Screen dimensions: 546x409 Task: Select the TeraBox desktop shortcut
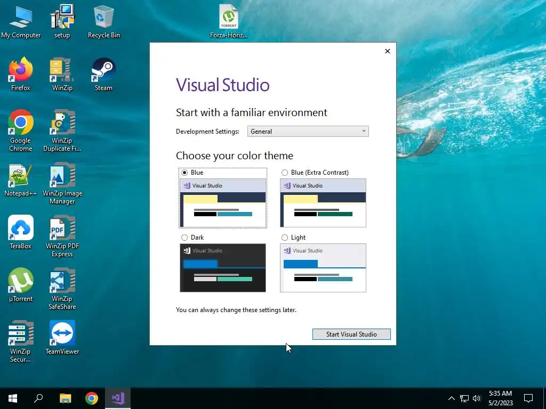21,232
